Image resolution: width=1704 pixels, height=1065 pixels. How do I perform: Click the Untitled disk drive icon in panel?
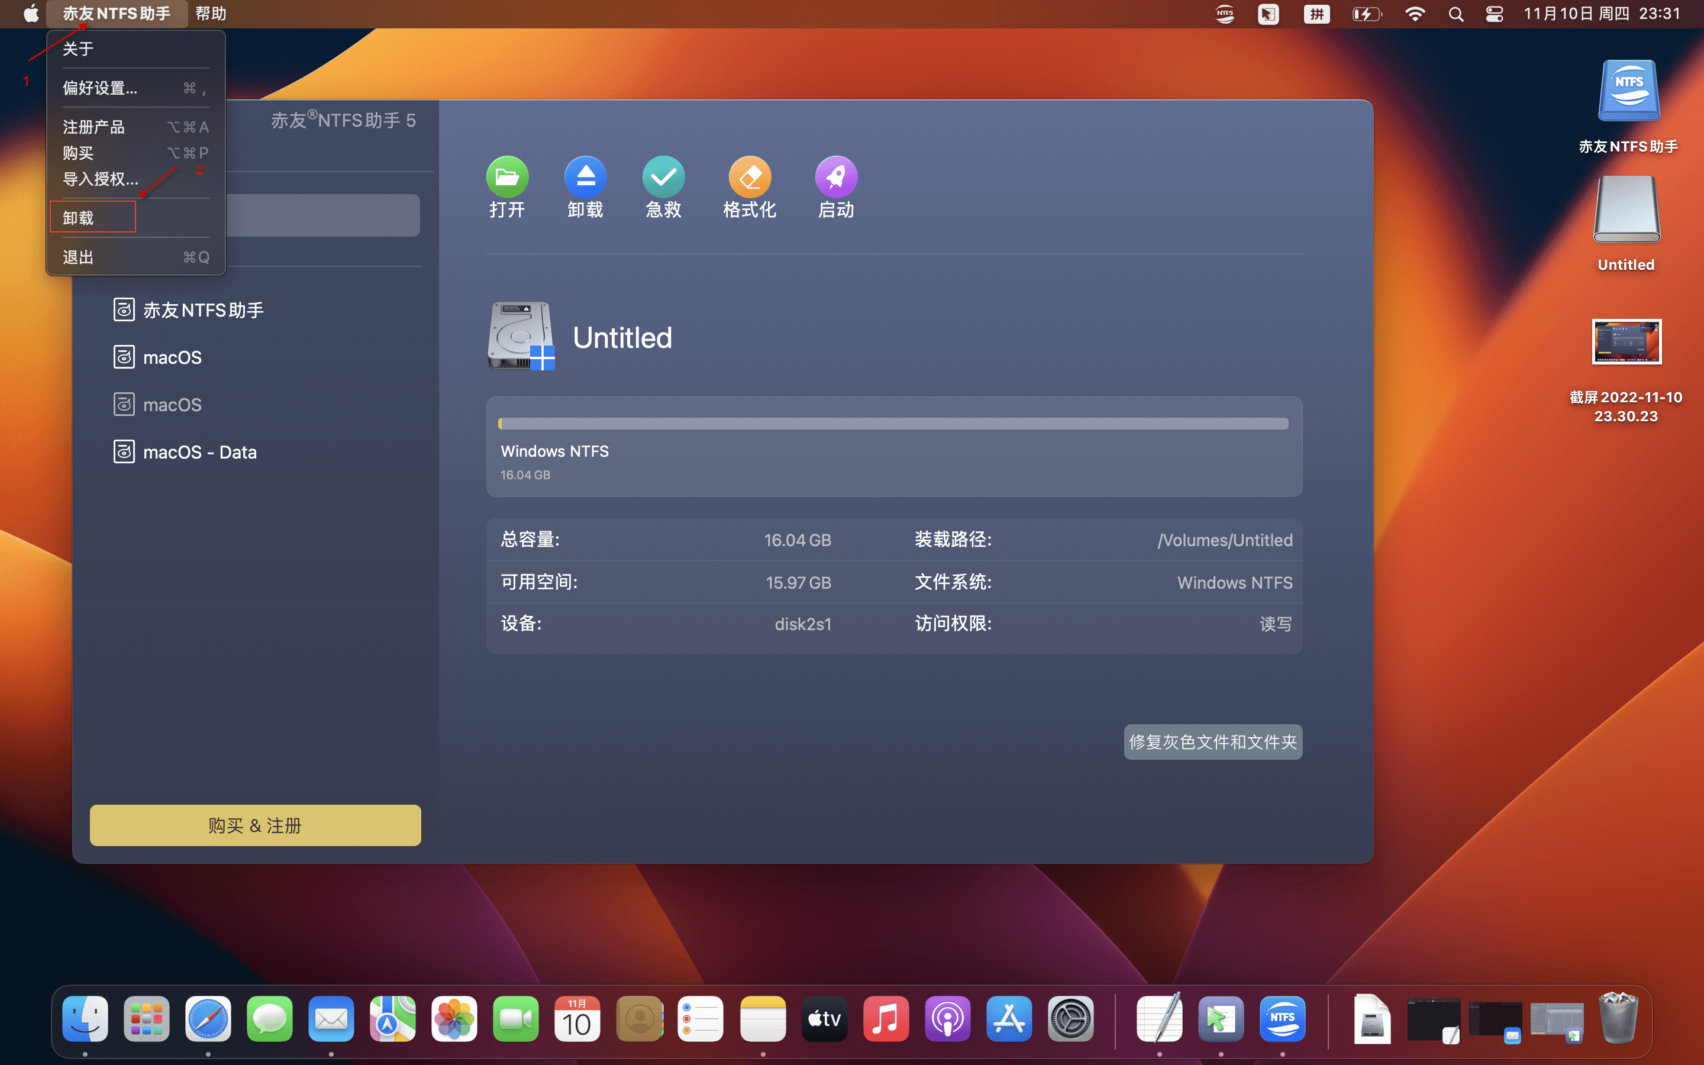(521, 336)
